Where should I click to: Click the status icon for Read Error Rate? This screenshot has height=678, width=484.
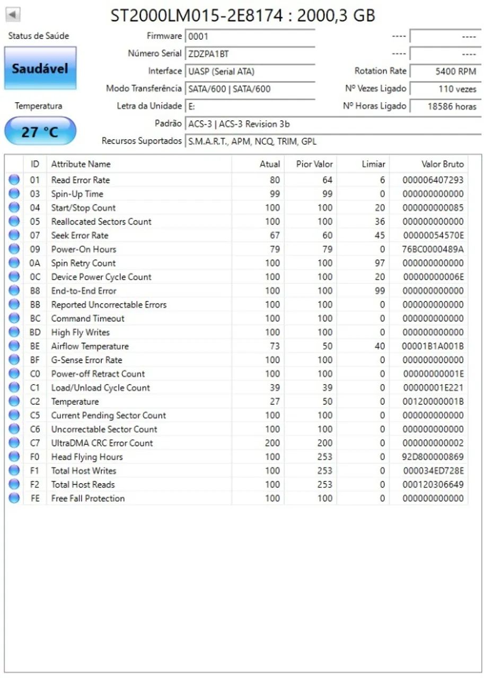(14, 180)
